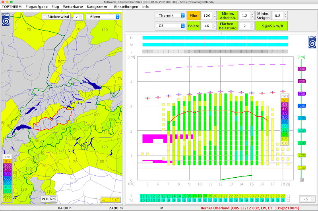This screenshot has height=211, width=318.
Task: Toggle the PFD button on map
Action: (x=45, y=199)
